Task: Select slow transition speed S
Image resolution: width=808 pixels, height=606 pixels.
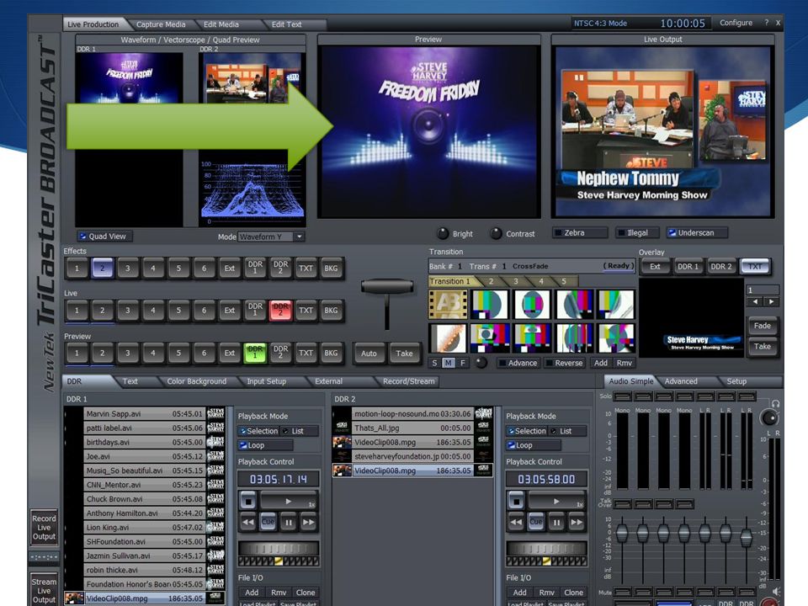Action: coord(434,363)
